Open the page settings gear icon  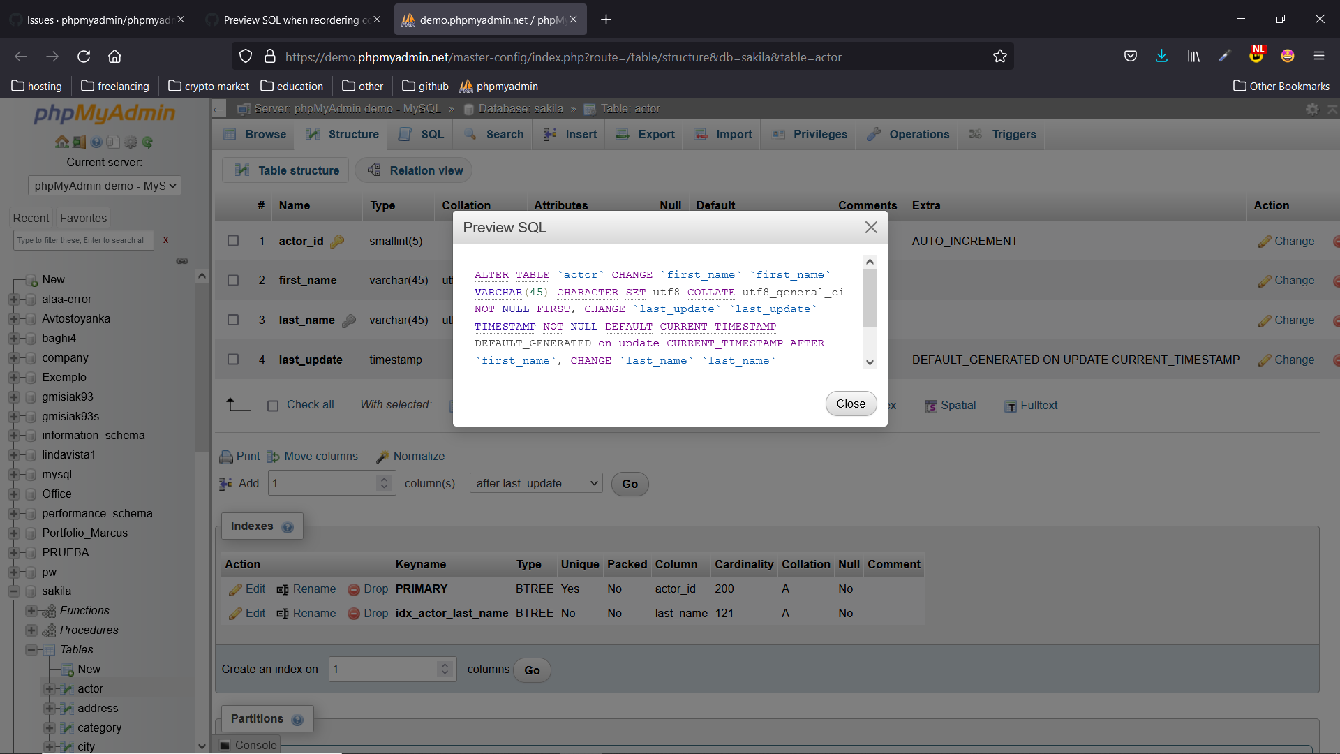click(x=1313, y=110)
